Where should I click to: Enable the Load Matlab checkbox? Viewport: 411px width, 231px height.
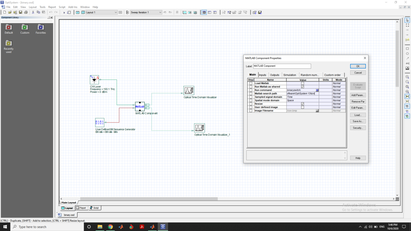tap(302, 83)
